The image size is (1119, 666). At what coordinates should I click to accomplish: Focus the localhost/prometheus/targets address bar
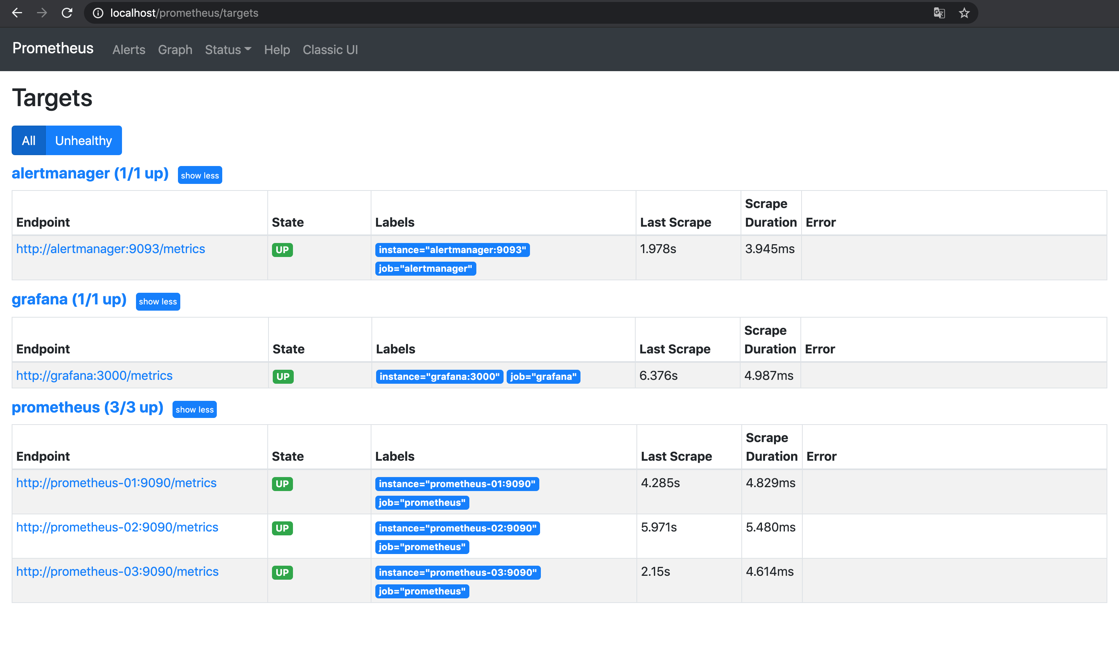coord(531,13)
